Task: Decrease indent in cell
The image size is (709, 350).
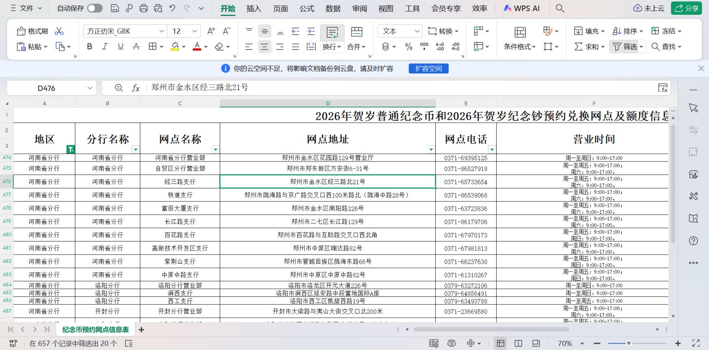Action: 295,31
